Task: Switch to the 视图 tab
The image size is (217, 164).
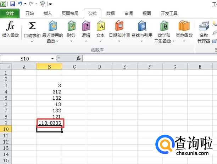Action: pos(147,13)
